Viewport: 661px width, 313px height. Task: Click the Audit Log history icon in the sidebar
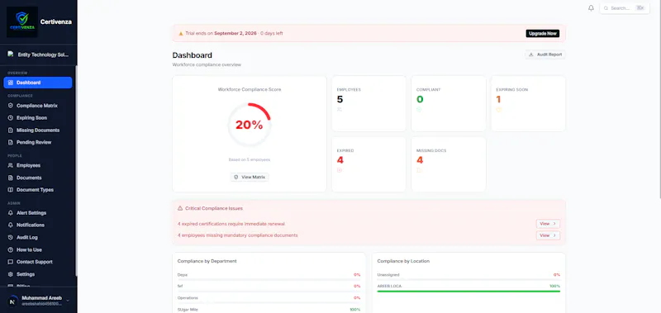pyautogui.click(x=11, y=238)
